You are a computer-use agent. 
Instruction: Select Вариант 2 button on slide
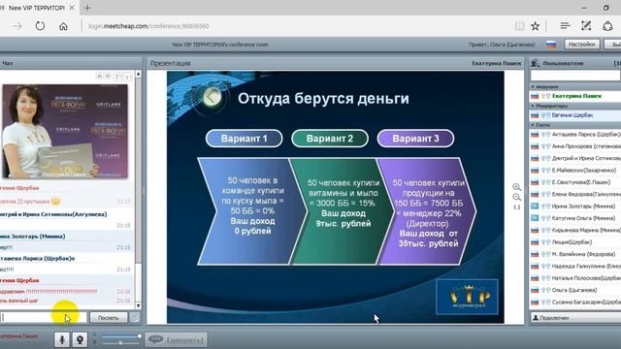tap(330, 139)
